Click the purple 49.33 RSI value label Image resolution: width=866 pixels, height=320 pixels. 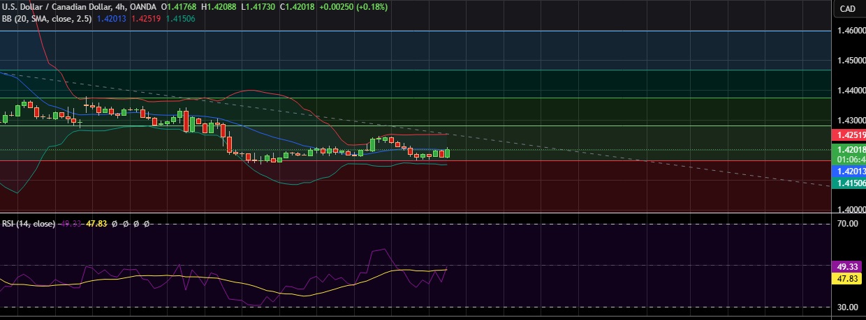(x=848, y=266)
